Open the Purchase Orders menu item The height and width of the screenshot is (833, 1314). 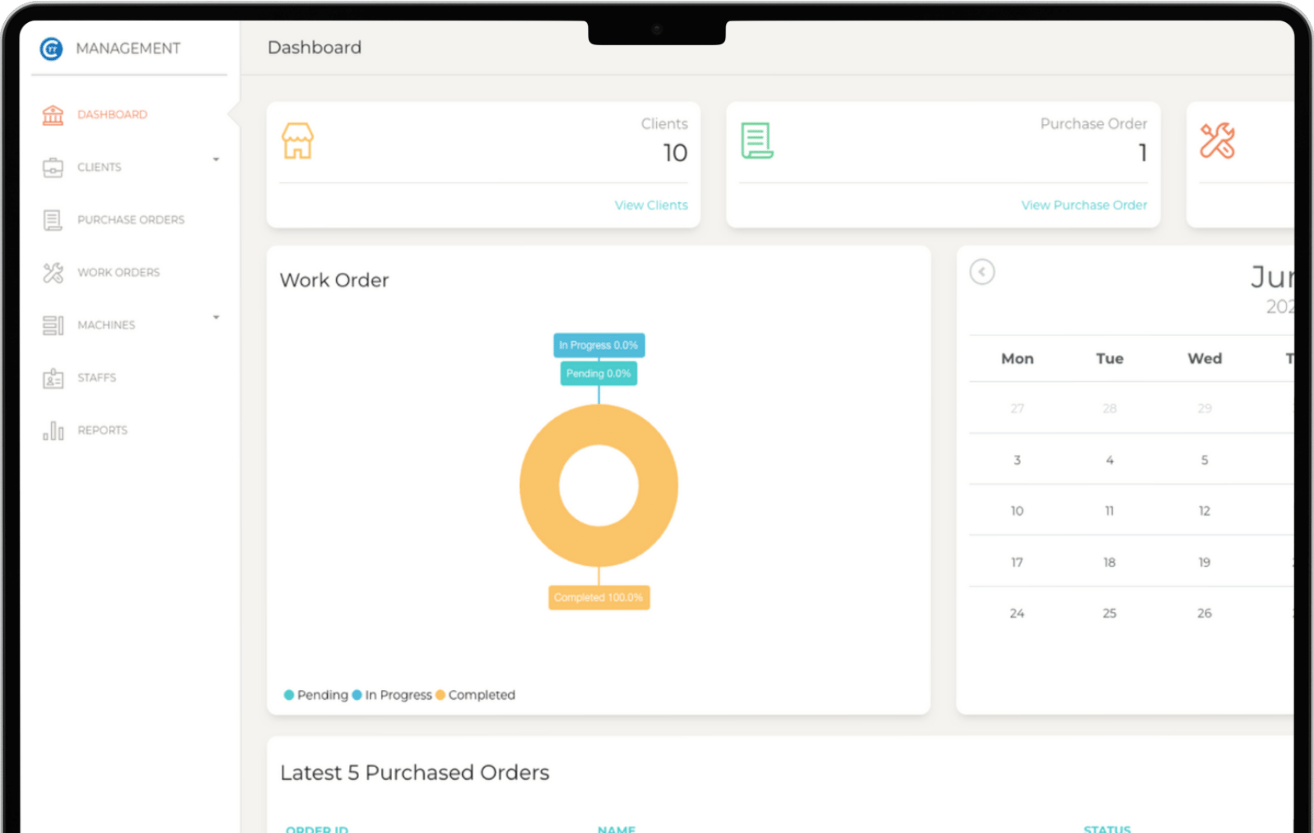coord(131,219)
